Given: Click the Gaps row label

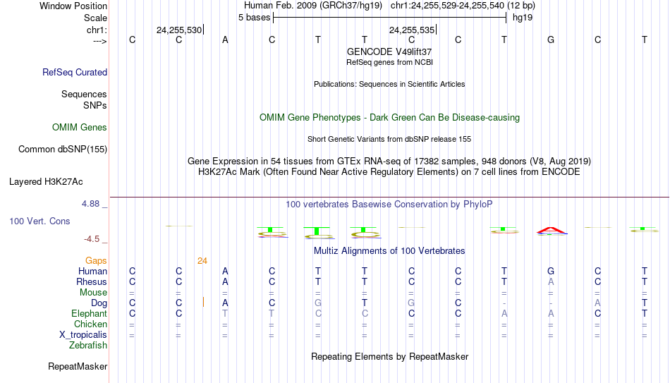Looking at the screenshot, I should click(x=96, y=261).
